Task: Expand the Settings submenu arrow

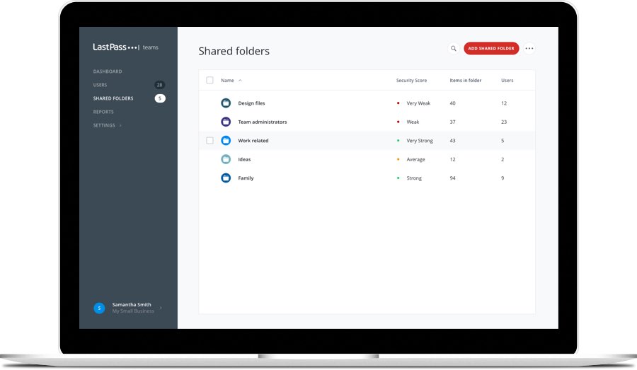Action: pos(120,126)
